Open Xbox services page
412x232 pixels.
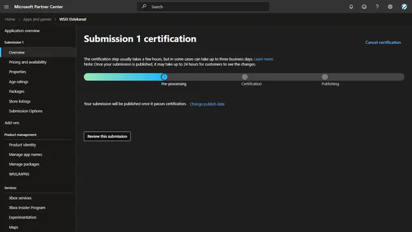click(20, 198)
